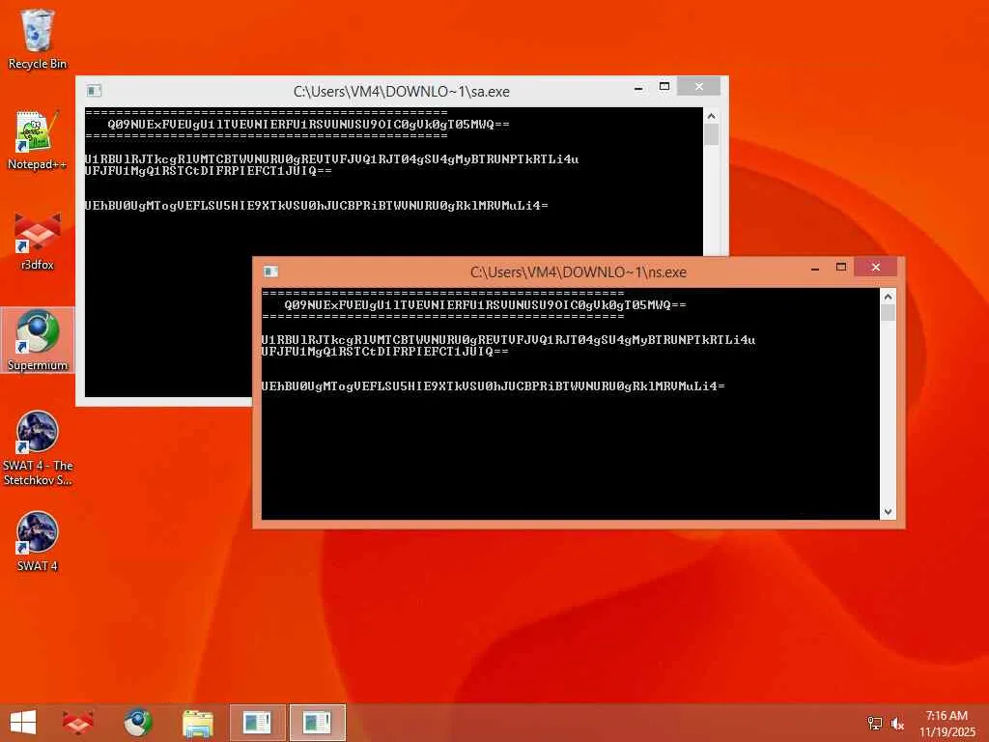
Task: Minimize the ns.exe console window
Action: 815,269
